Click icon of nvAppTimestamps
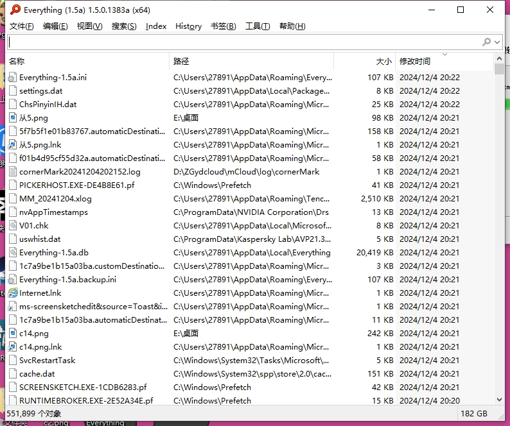The height and width of the screenshot is (426, 510). click(12, 212)
